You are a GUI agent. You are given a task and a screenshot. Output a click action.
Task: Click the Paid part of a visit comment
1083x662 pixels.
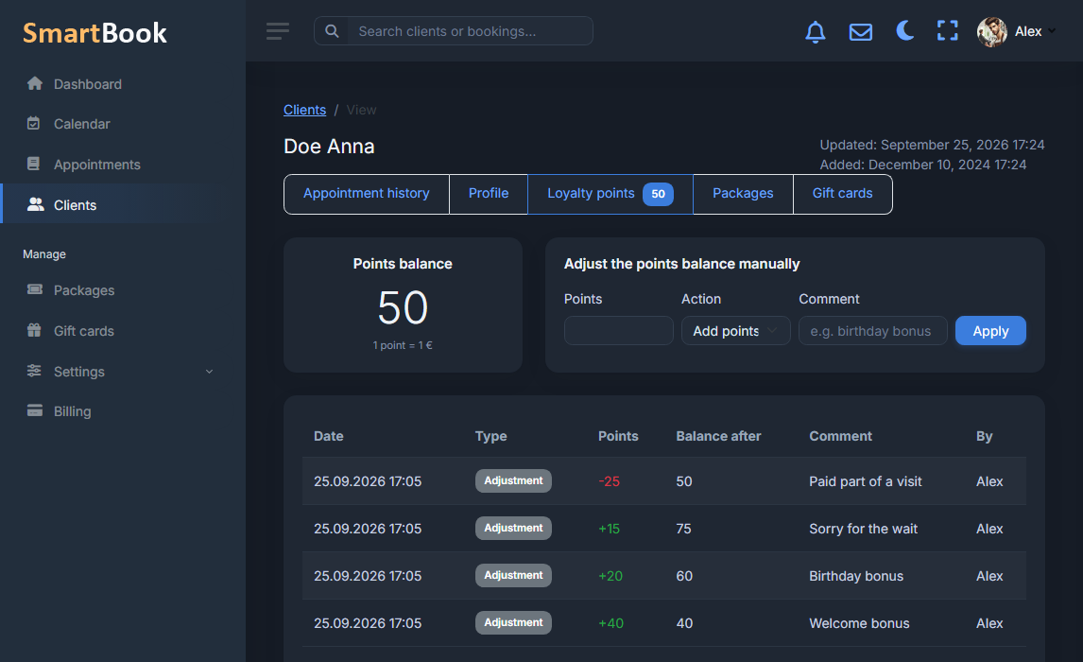click(x=866, y=481)
